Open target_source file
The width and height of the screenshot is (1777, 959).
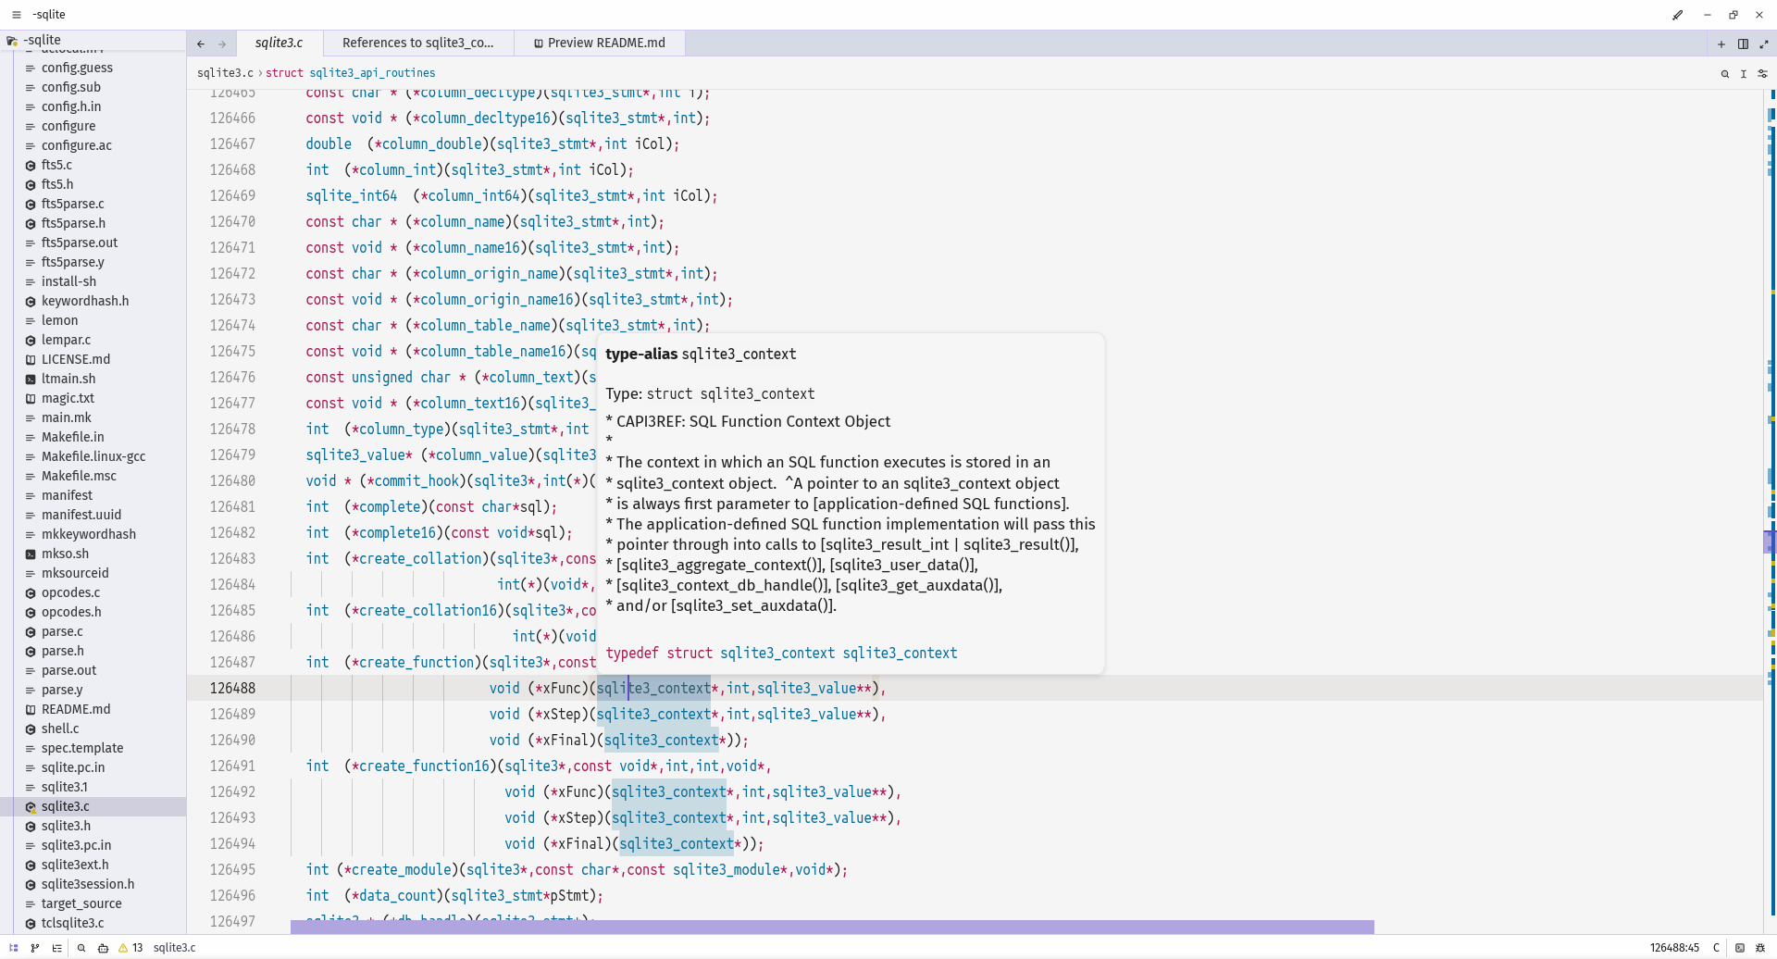point(81,903)
